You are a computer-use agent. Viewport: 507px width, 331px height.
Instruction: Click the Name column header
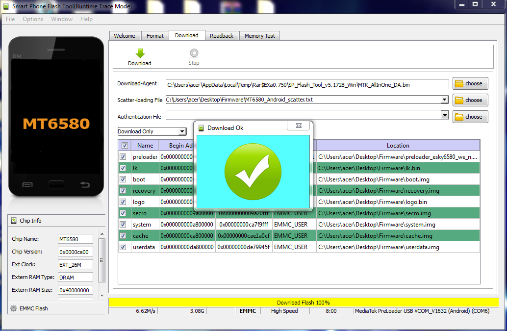[x=145, y=146]
